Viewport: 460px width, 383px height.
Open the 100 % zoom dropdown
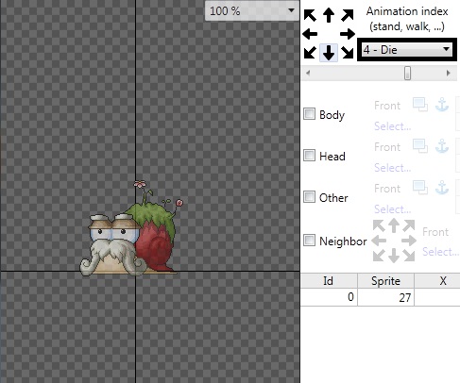[251, 11]
